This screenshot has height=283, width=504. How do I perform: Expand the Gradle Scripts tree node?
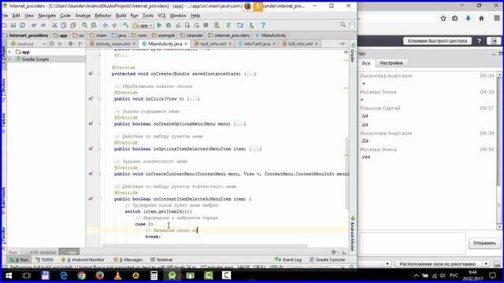point(10,60)
